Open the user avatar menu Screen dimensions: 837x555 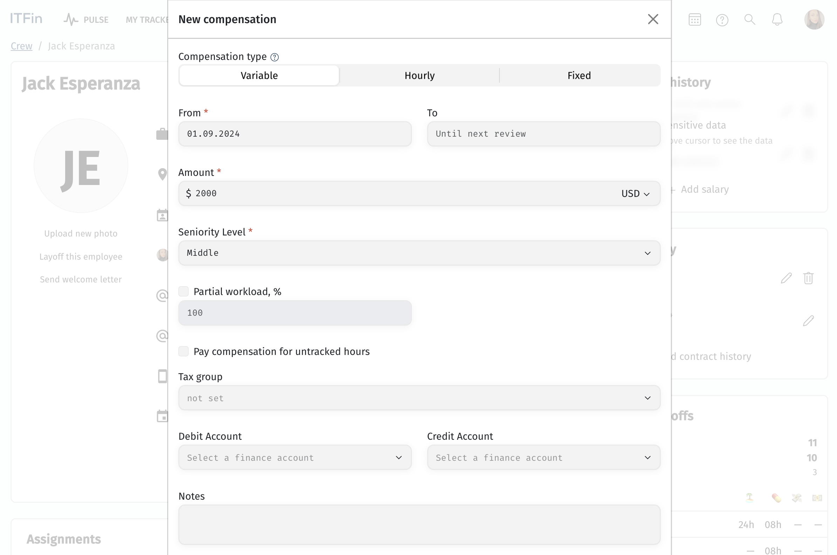coord(814,20)
